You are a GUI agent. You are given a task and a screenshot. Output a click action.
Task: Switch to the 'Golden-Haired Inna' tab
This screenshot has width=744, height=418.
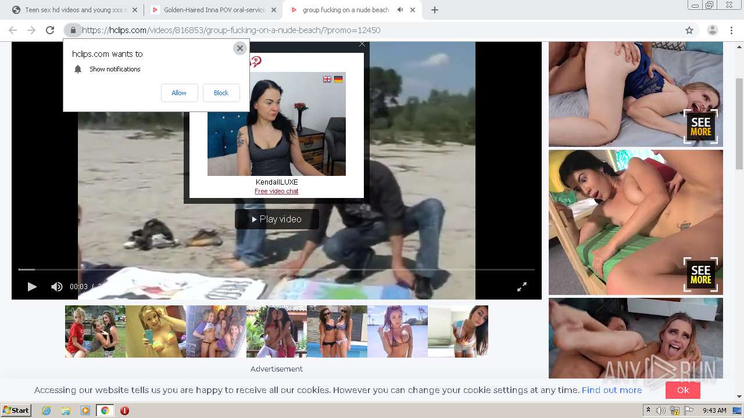click(213, 10)
